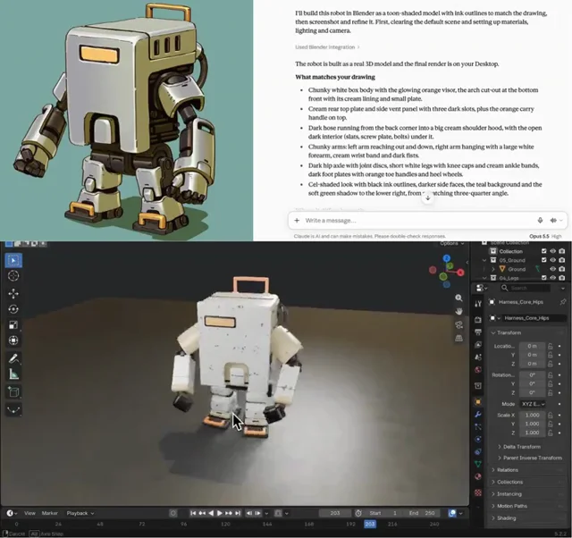The image size is (572, 538).
Task: Collapse the Transform panel
Action: click(505, 332)
